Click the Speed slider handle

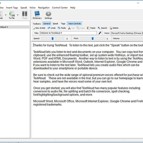coord(53,39)
